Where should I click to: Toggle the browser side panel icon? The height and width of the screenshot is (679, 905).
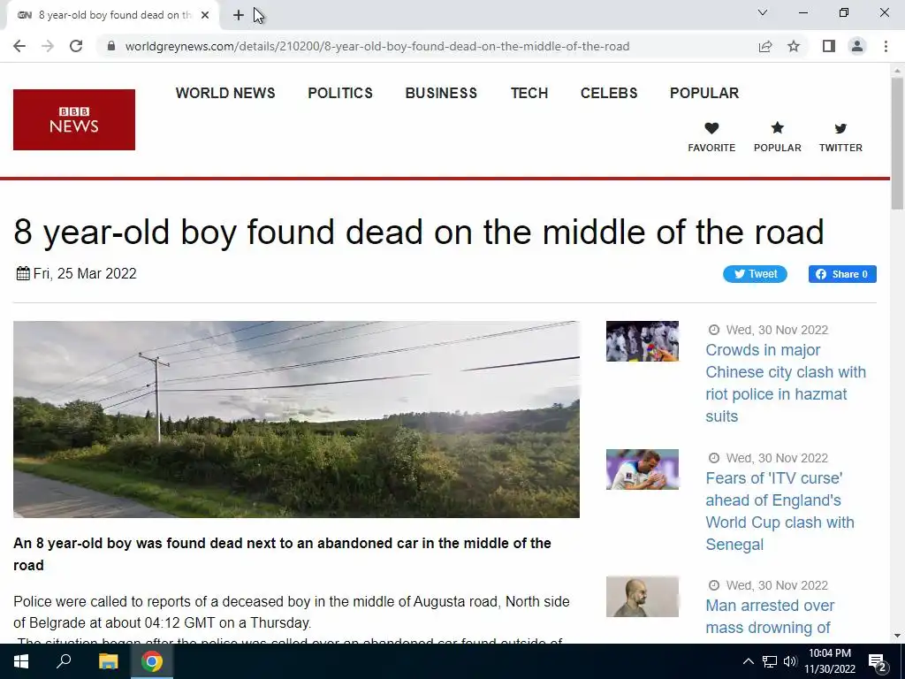click(829, 46)
